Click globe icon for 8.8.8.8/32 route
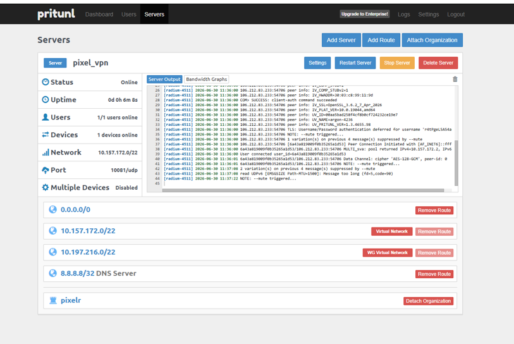514x344 pixels. (52, 273)
